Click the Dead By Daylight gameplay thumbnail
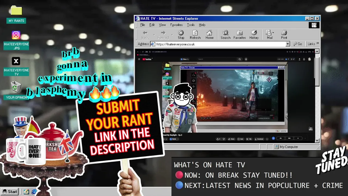 pyautogui.click(x=233, y=95)
